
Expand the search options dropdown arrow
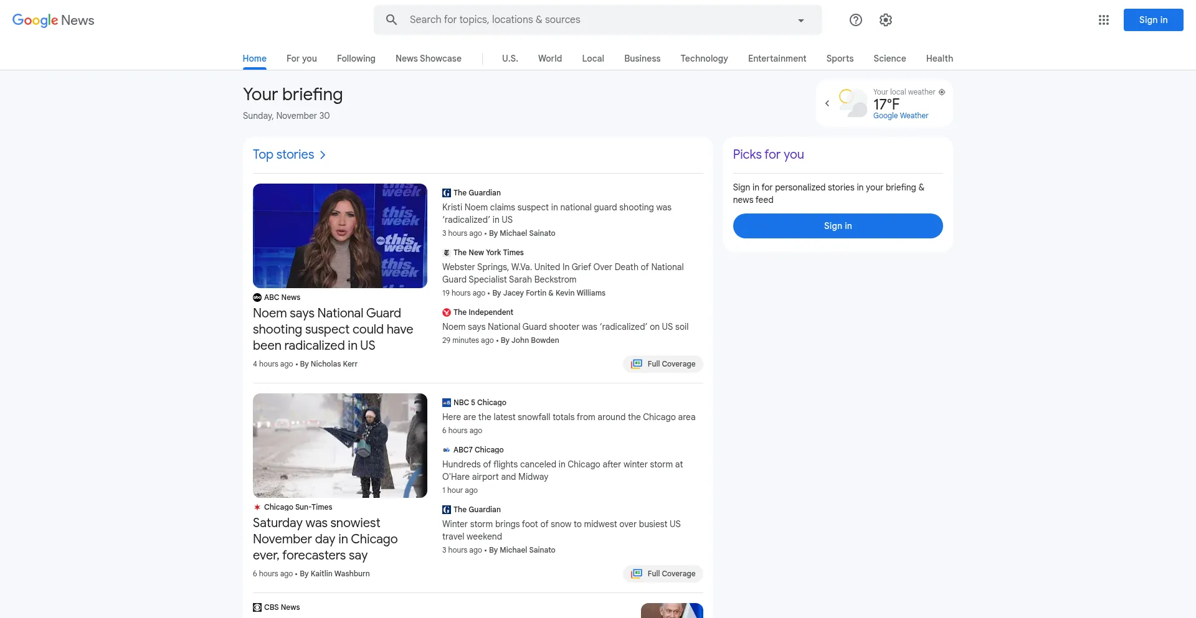click(801, 21)
